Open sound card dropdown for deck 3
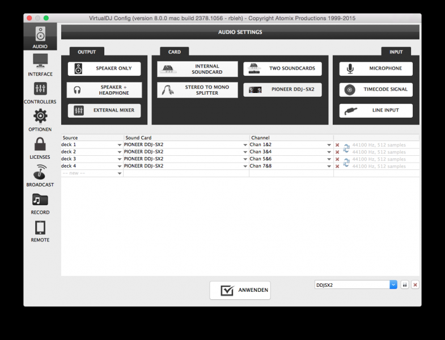 coord(245,159)
